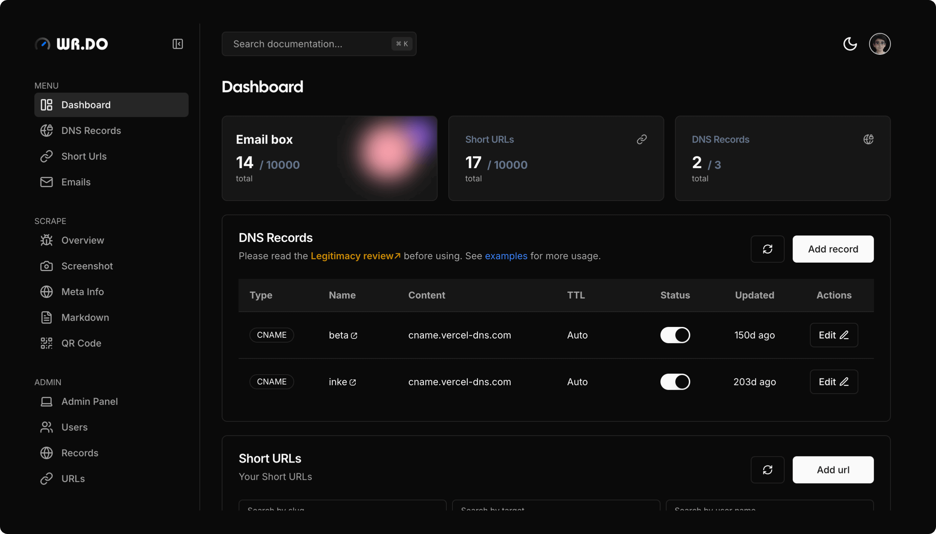Click the Add url button
The height and width of the screenshot is (534, 936).
tap(832, 470)
